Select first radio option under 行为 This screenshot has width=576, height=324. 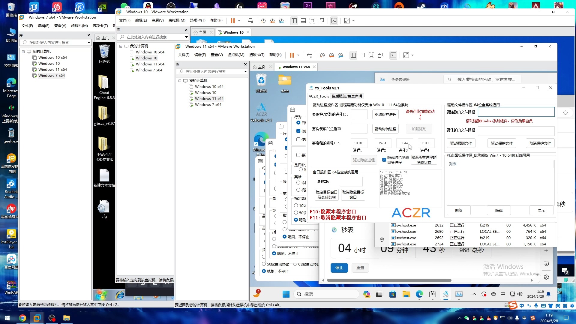(298, 123)
